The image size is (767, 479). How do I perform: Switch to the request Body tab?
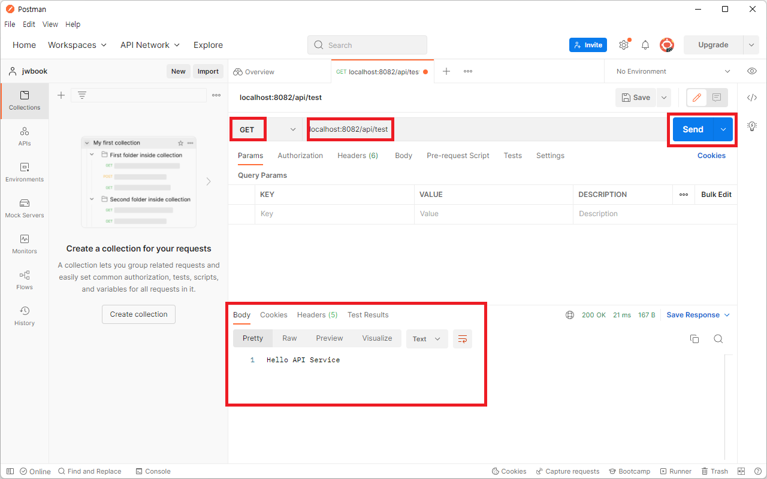[403, 156]
